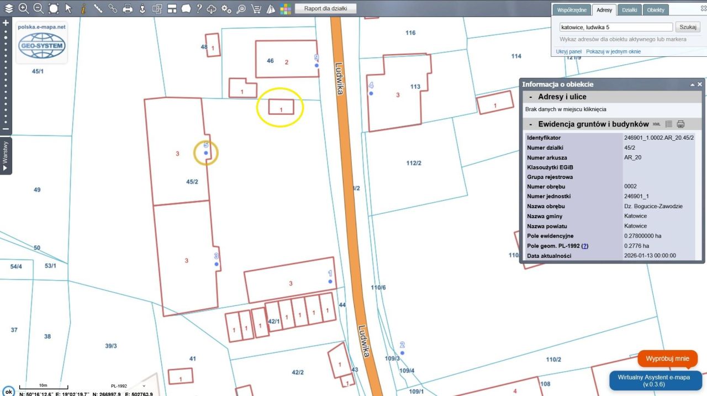Click the plus zoom-in on slider
The image size is (707, 396).
6,23
